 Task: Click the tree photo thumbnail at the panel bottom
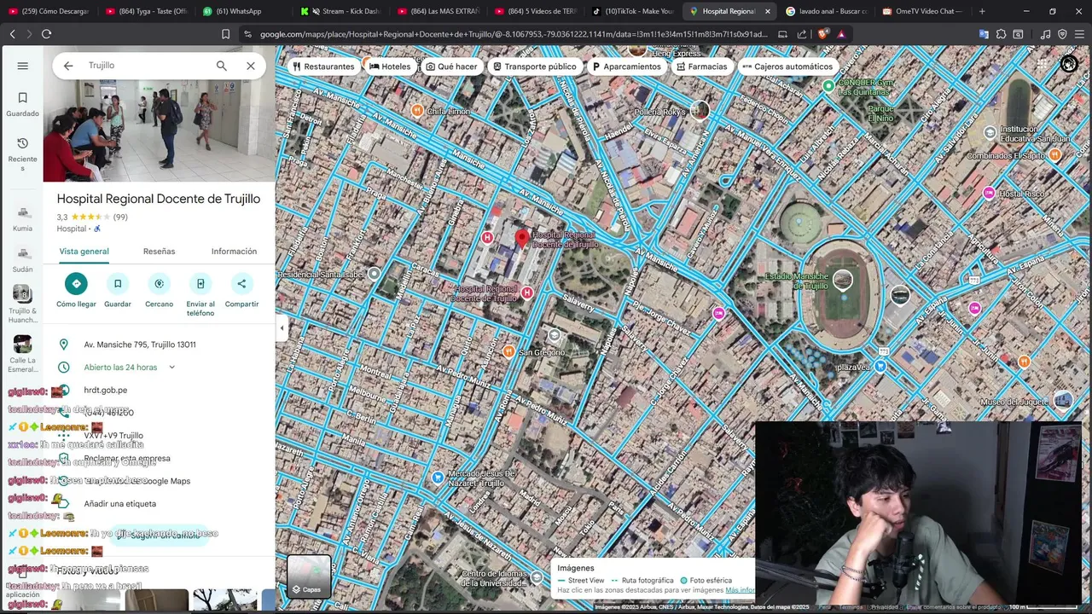coord(225,600)
